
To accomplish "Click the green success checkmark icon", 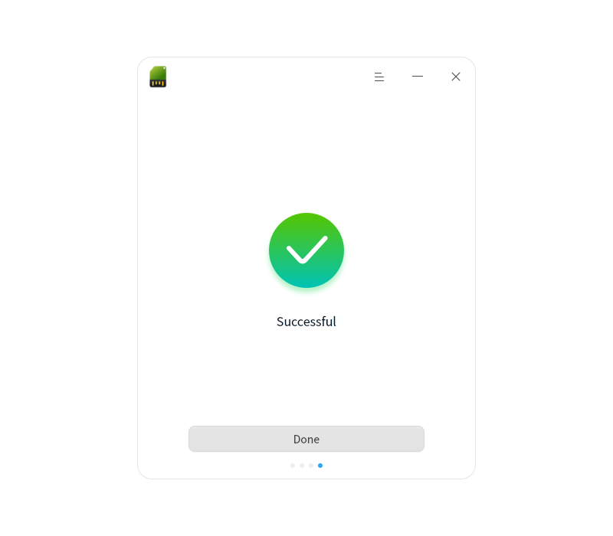I will pyautogui.click(x=306, y=250).
